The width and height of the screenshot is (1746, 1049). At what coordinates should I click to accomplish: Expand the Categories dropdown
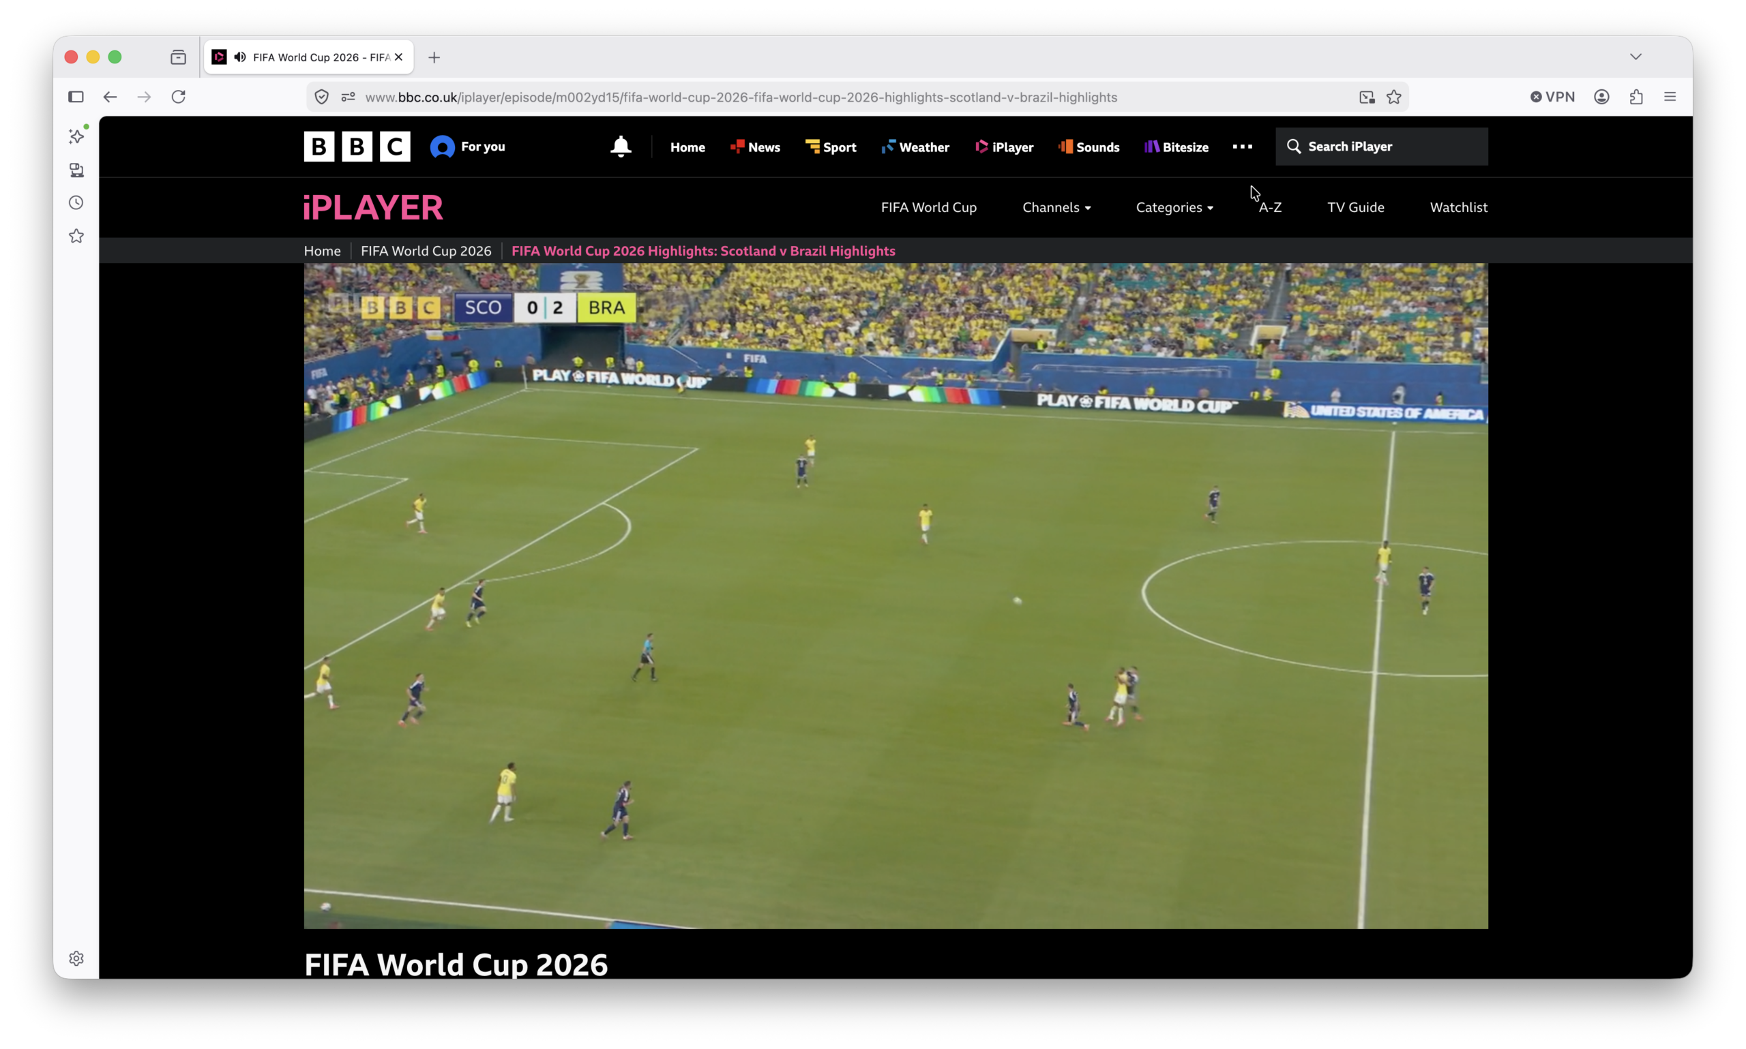click(1174, 207)
